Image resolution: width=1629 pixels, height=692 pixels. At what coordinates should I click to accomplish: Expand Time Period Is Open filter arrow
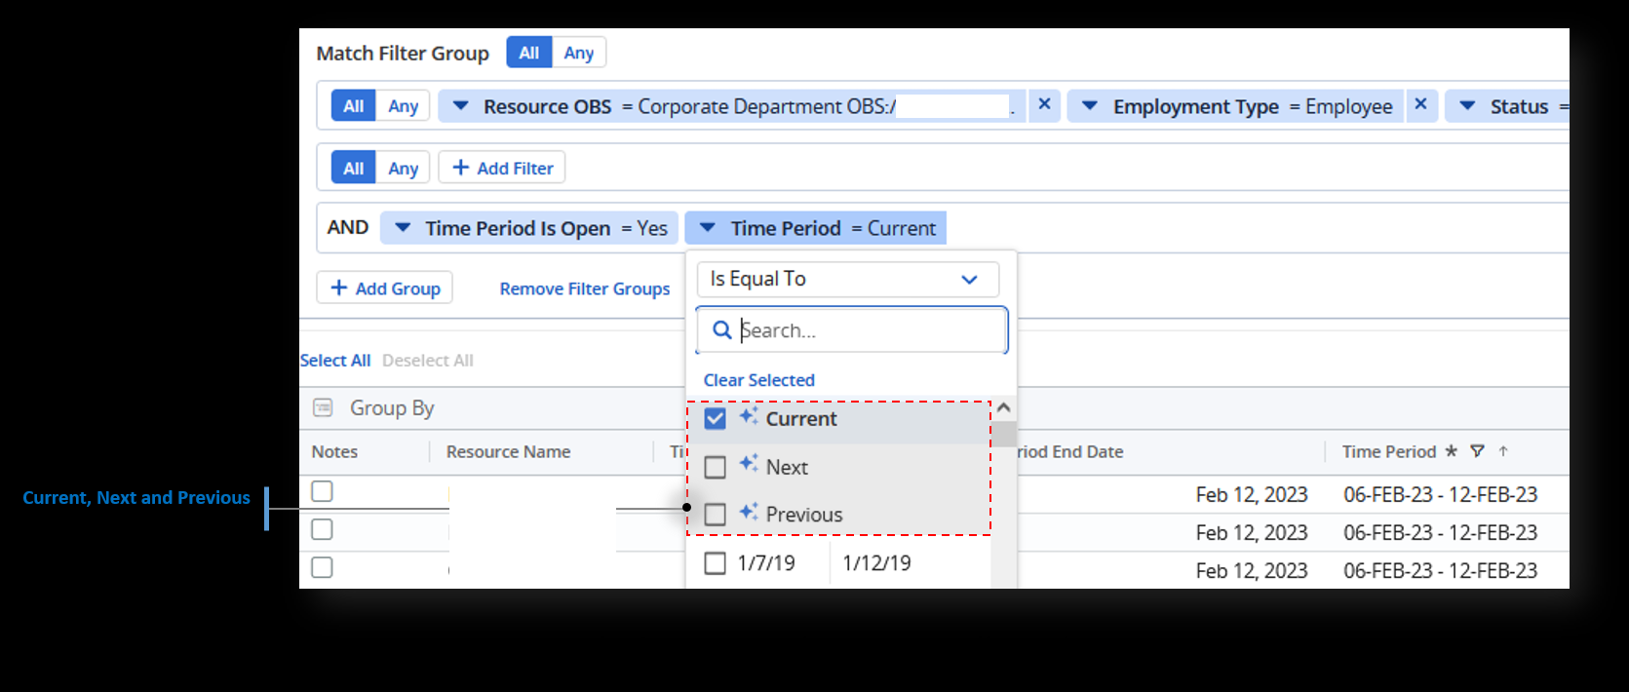pyautogui.click(x=402, y=227)
